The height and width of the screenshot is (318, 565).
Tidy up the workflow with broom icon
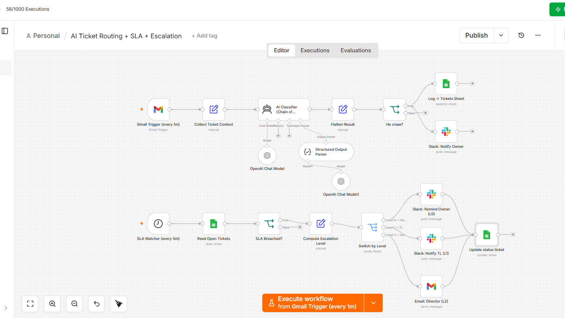[119, 304]
